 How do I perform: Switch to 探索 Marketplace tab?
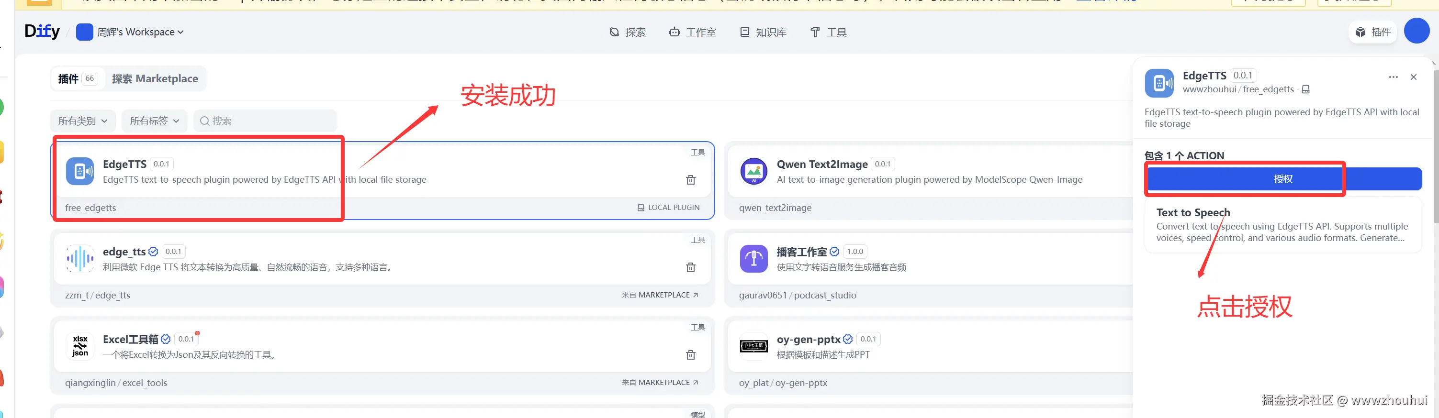point(155,79)
